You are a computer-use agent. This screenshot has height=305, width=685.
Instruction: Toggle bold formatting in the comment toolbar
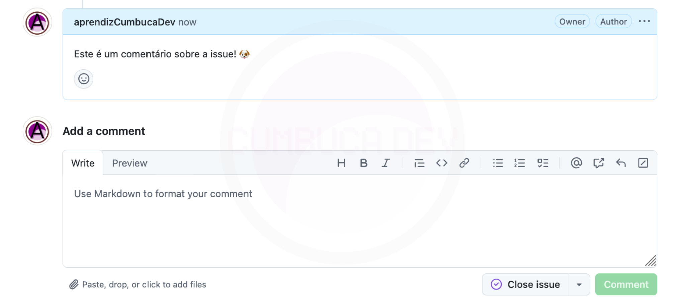pos(363,163)
